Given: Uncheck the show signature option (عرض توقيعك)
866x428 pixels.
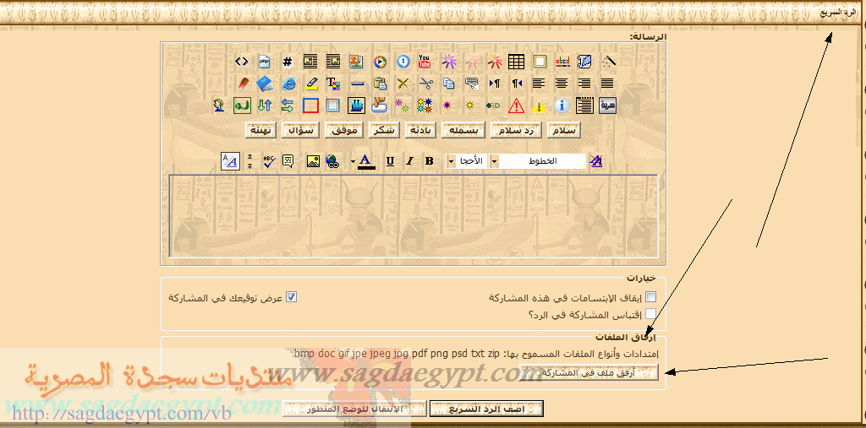Looking at the screenshot, I should click(x=291, y=297).
